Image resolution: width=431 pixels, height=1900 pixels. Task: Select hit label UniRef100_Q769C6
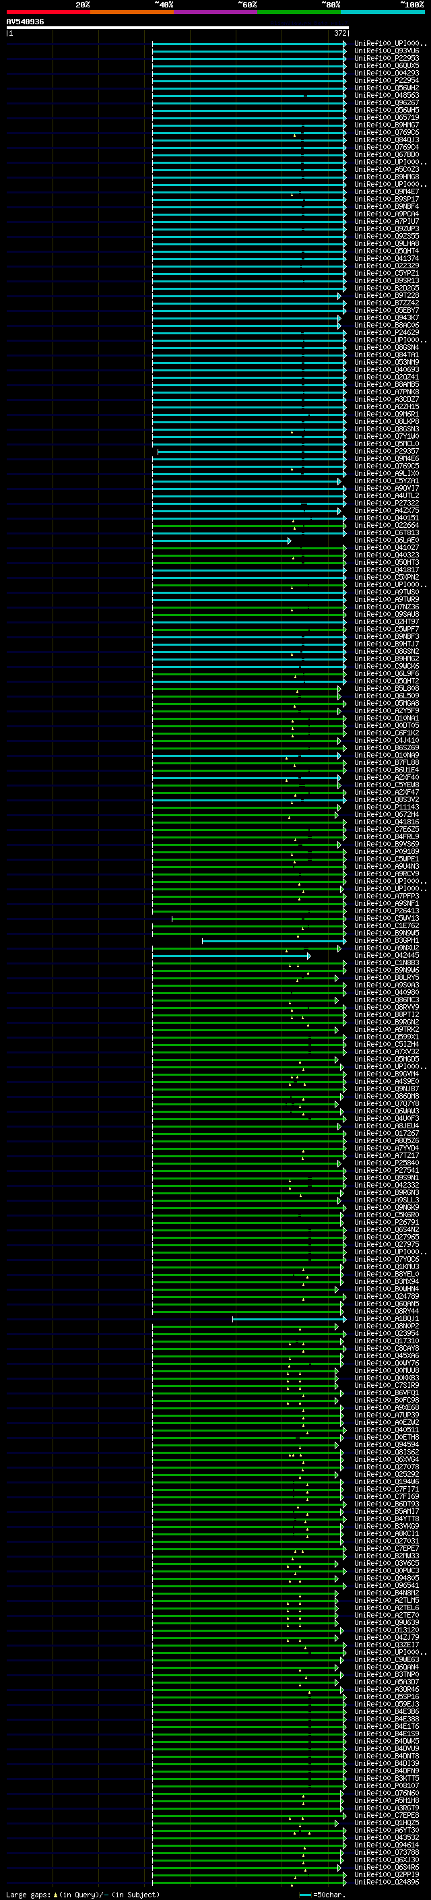[x=387, y=133]
